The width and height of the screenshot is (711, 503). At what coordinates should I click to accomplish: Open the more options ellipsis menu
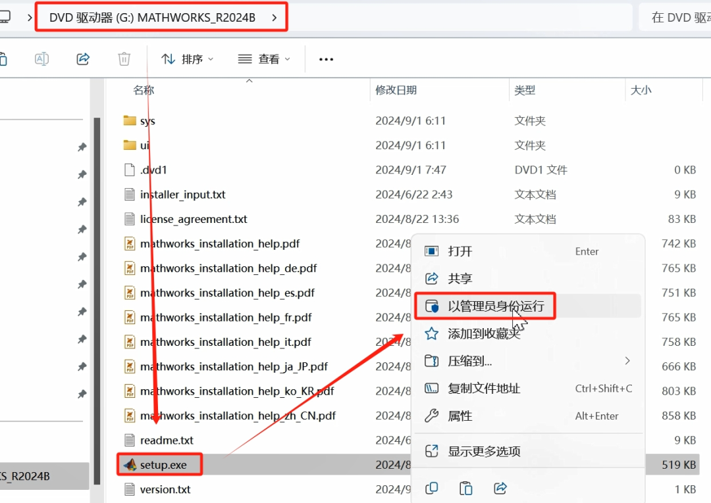326,59
